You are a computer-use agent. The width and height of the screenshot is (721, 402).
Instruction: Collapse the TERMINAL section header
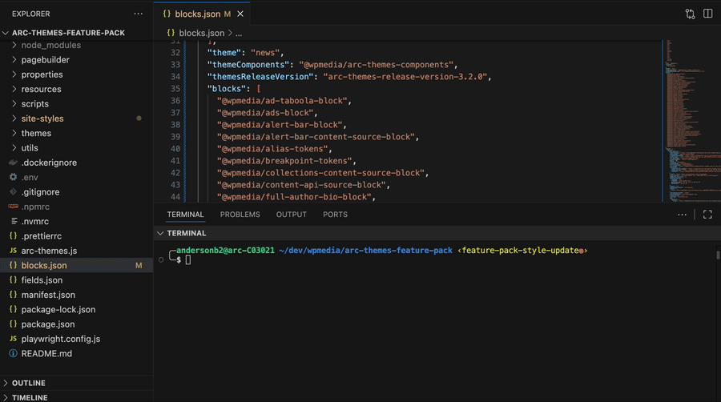[x=160, y=233]
